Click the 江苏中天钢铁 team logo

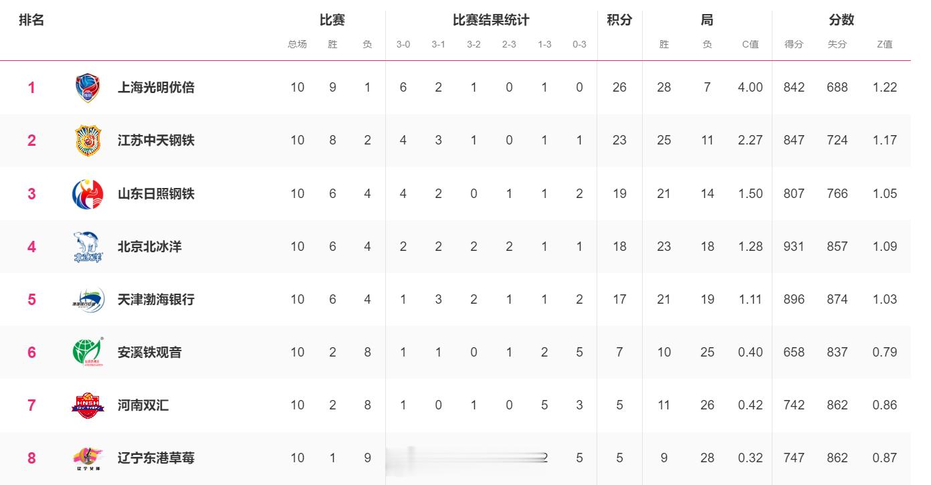[88, 140]
